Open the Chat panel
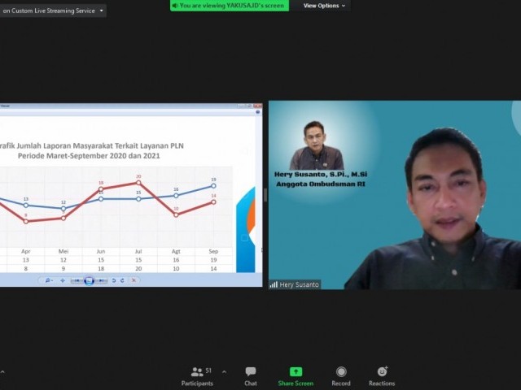This screenshot has height=390, width=521. coord(251,375)
